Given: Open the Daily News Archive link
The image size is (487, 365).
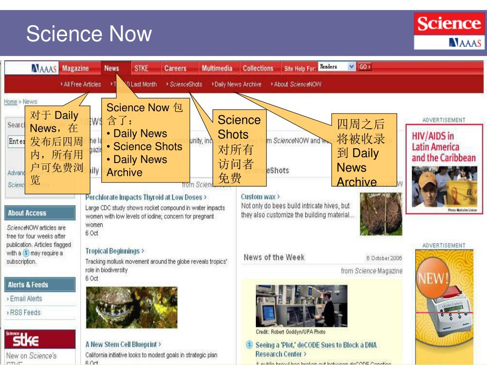Looking at the screenshot, I should 237,84.
